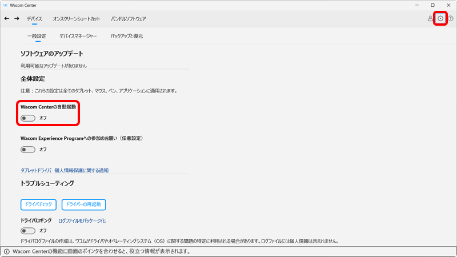Open the user account icon
This screenshot has width=457, height=257.
pyautogui.click(x=430, y=19)
